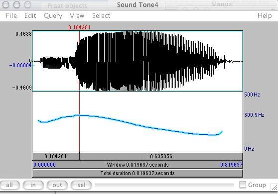Click the horizontal scrollbar at the bottom
This screenshot has width=278, height=194.
[x=164, y=185]
